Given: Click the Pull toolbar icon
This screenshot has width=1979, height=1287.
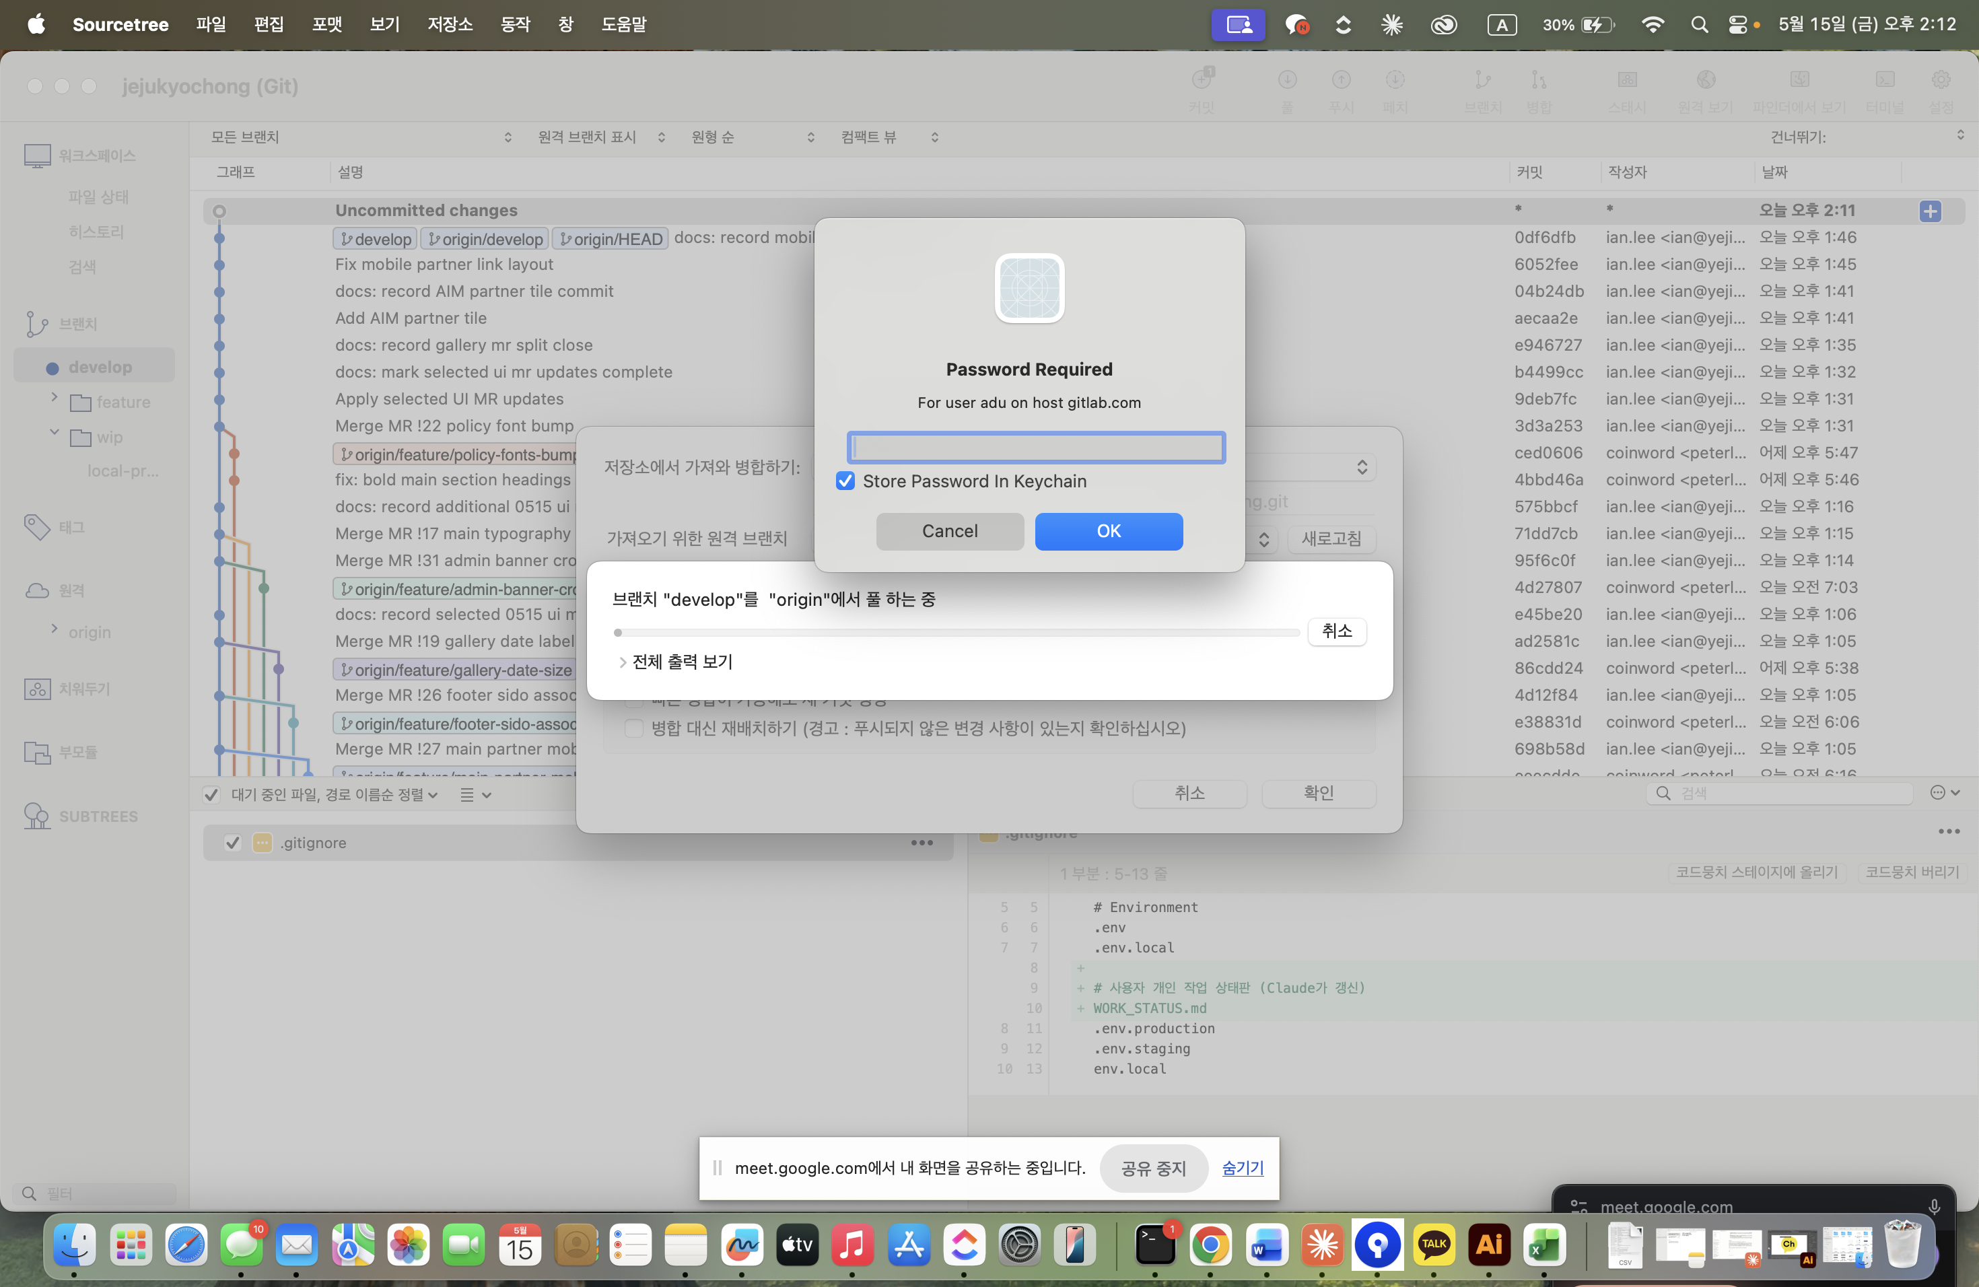Looking at the screenshot, I should pyautogui.click(x=1287, y=90).
